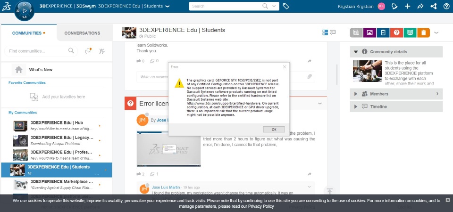Screen dimensions: 453x212
Task: Click the share arrow icon in header
Action: (420, 6)
